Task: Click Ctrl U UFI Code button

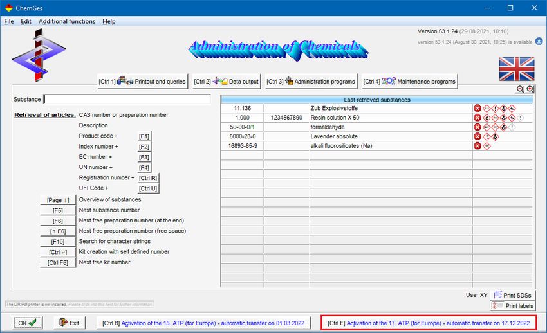Action: [148, 188]
